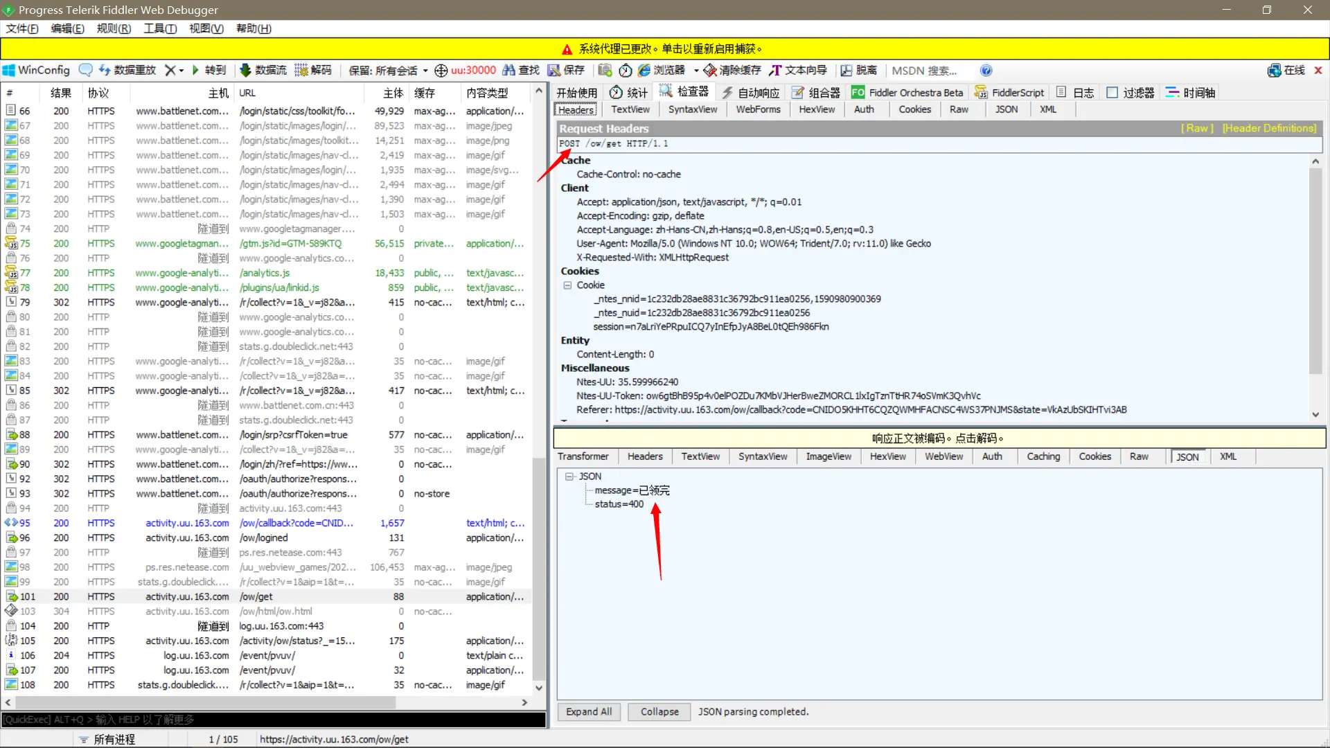Open the browser (浏览器) dropdown arrow
The image size is (1330, 748).
tap(696, 71)
